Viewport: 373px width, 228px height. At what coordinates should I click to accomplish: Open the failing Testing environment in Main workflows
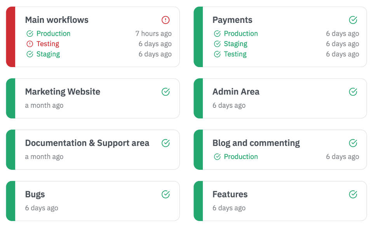tap(47, 44)
